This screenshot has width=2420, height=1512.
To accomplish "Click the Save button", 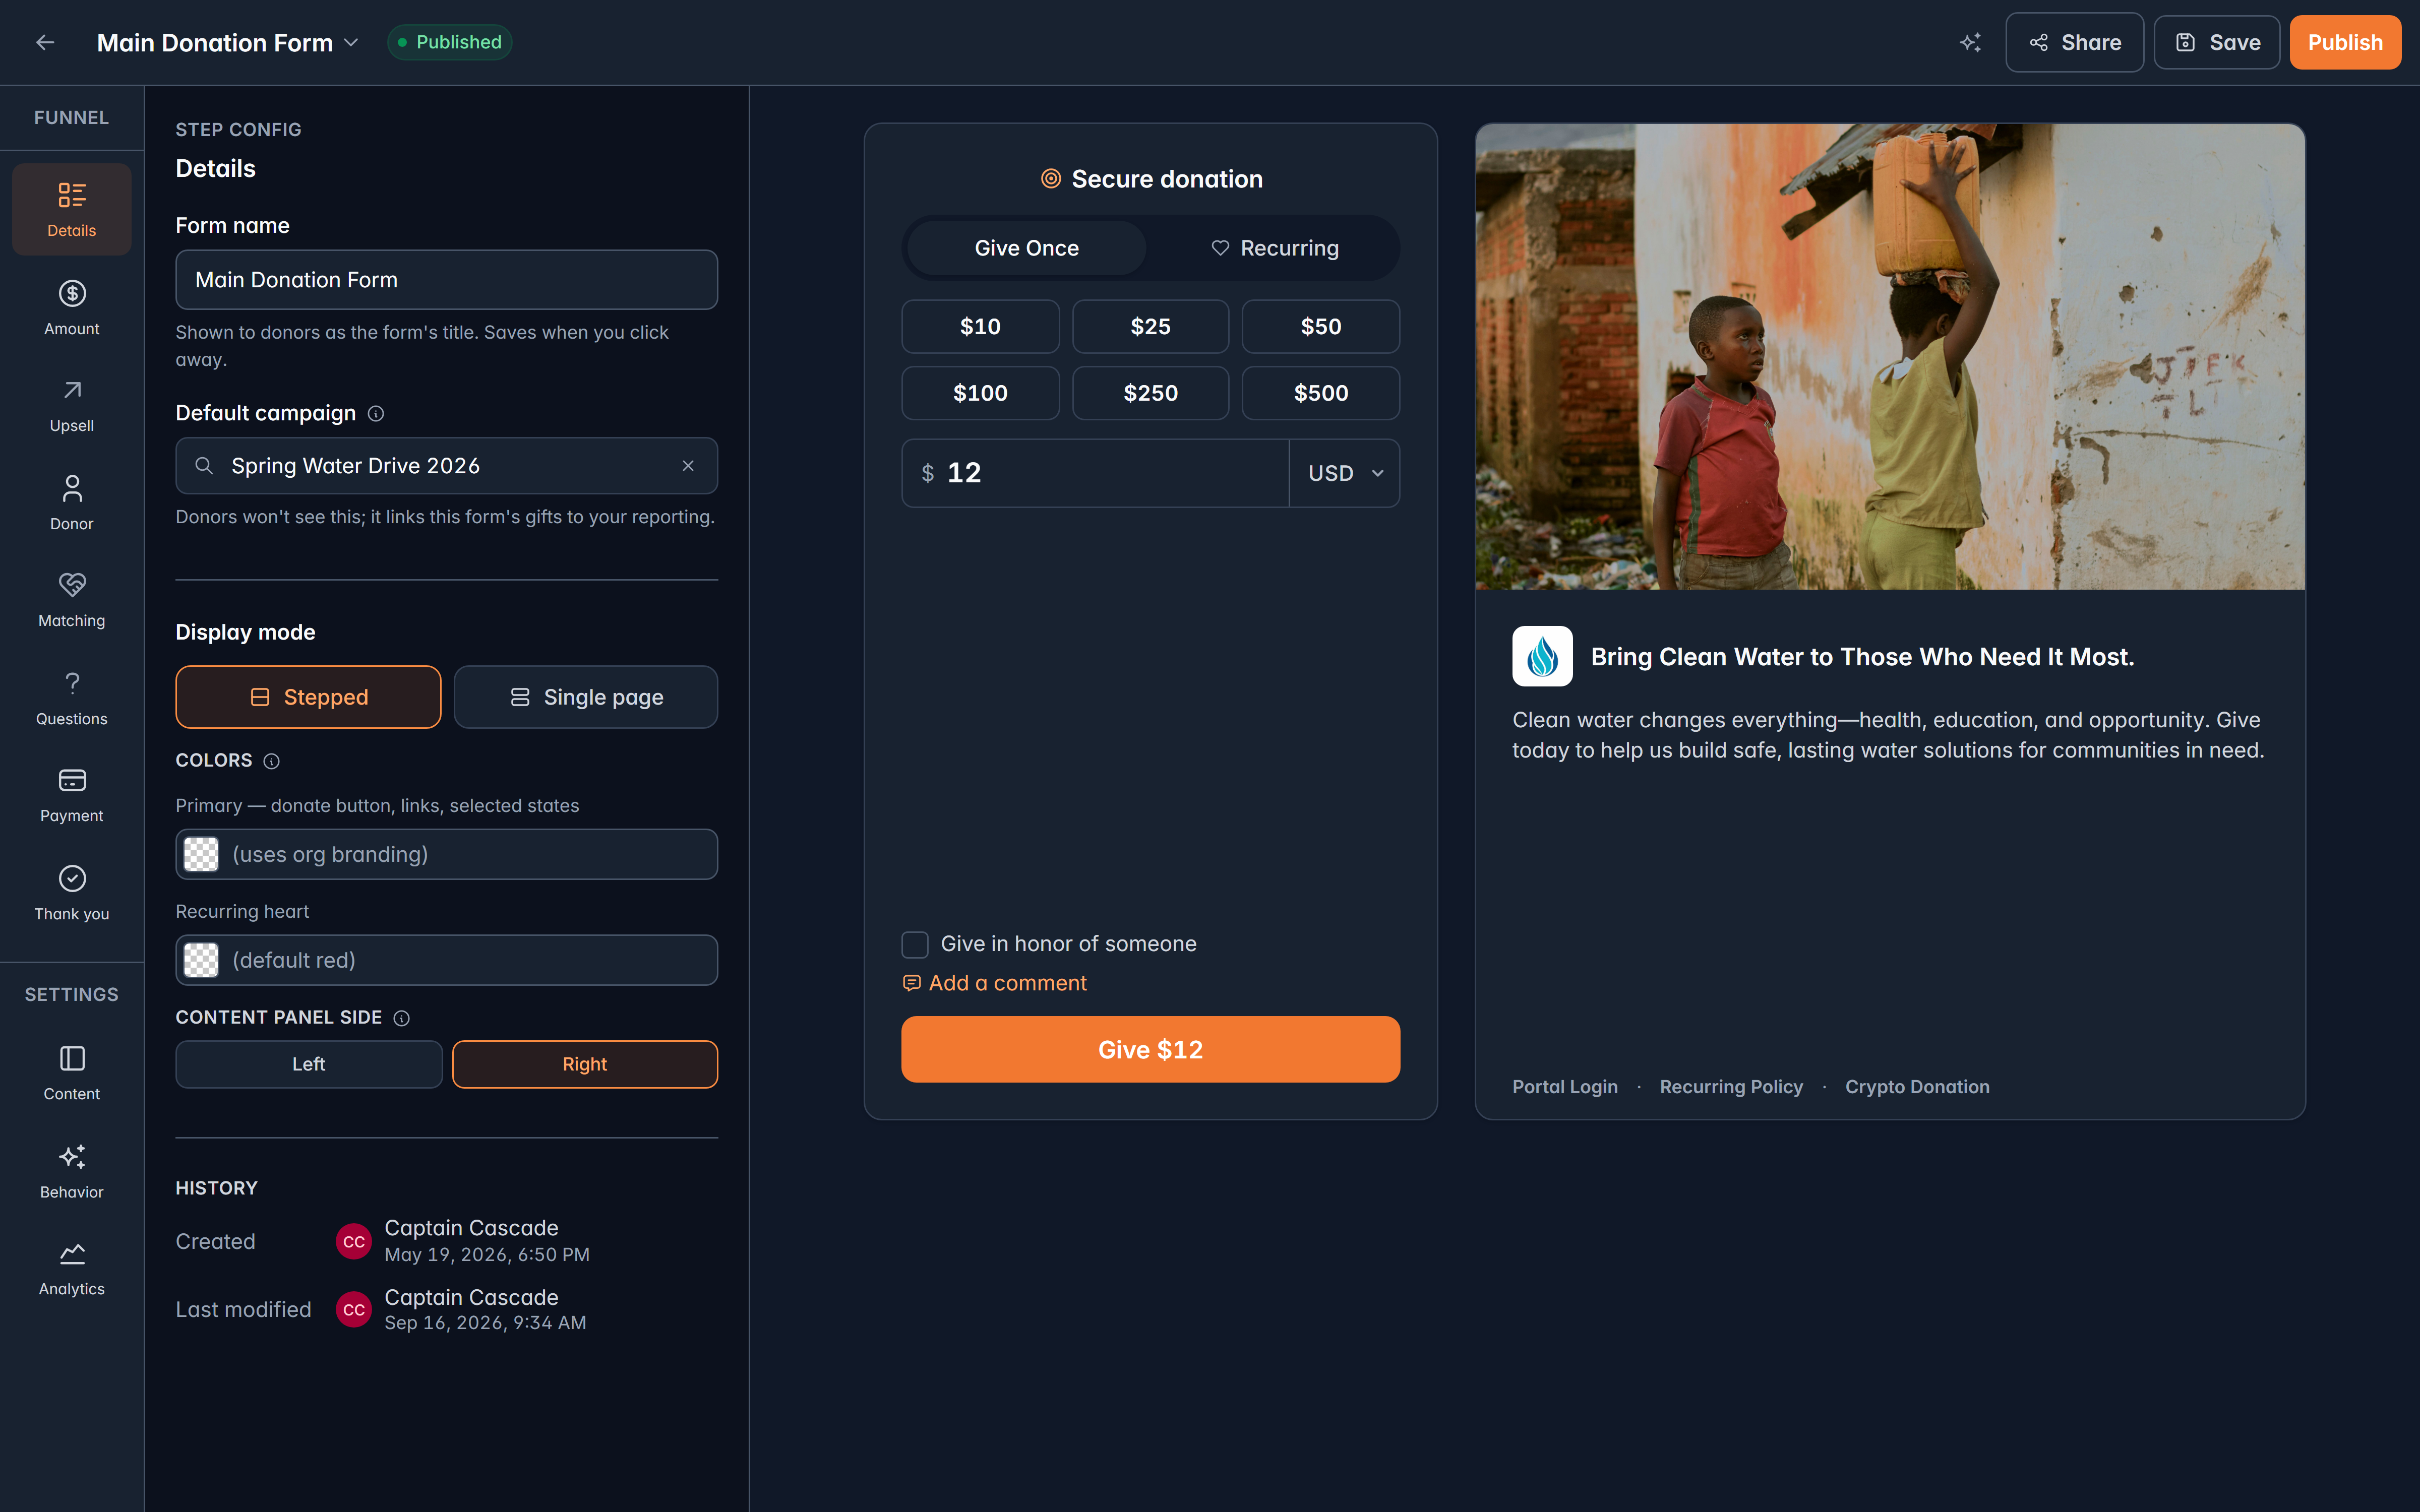I will (x=2217, y=42).
